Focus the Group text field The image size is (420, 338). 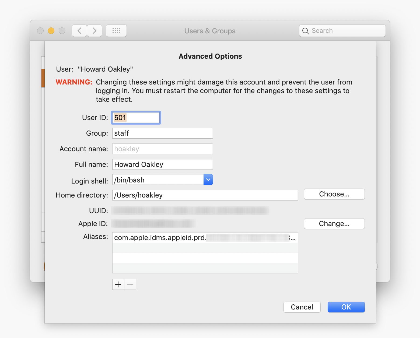(x=162, y=133)
